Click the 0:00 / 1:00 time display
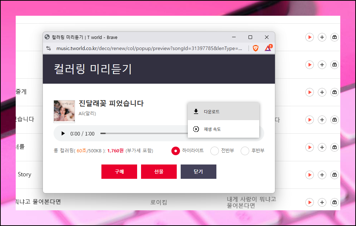356x226 pixels. [x=82, y=134]
